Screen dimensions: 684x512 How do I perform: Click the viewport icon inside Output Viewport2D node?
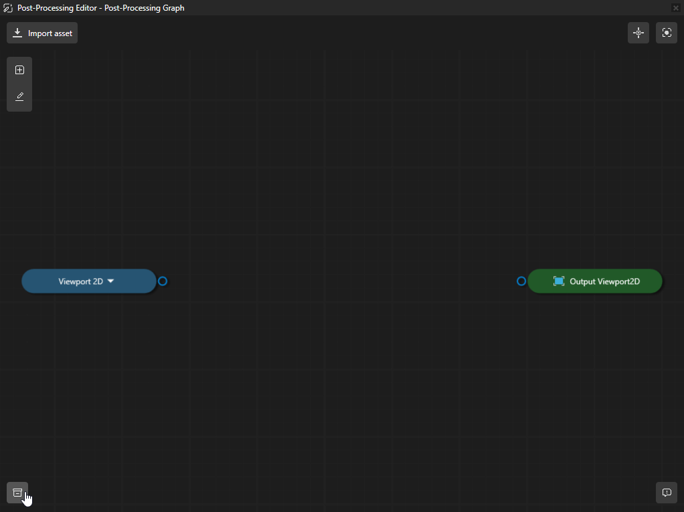tap(558, 281)
